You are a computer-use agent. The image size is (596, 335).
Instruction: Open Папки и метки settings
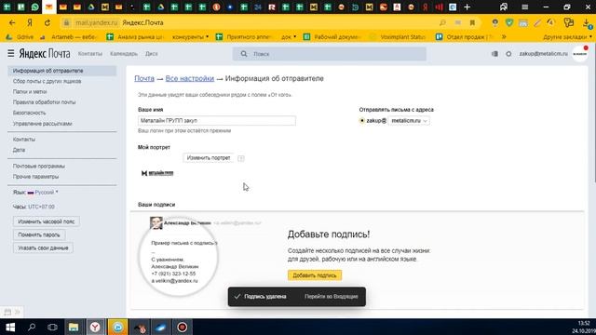pos(30,91)
